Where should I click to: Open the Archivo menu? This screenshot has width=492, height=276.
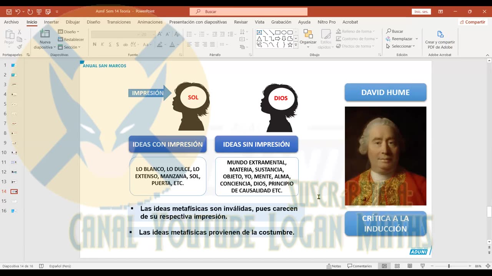(11, 22)
